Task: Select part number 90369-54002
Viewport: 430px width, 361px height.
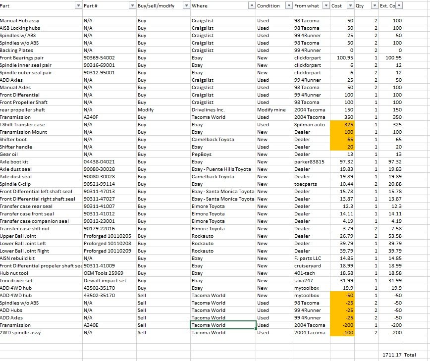Action: [x=109, y=57]
